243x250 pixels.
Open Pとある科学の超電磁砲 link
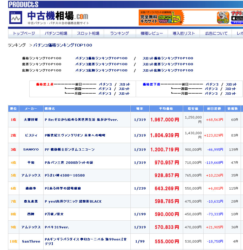[x=63, y=188]
